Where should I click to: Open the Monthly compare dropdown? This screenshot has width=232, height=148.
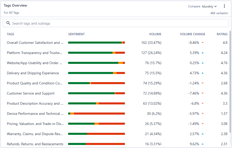click(x=209, y=7)
